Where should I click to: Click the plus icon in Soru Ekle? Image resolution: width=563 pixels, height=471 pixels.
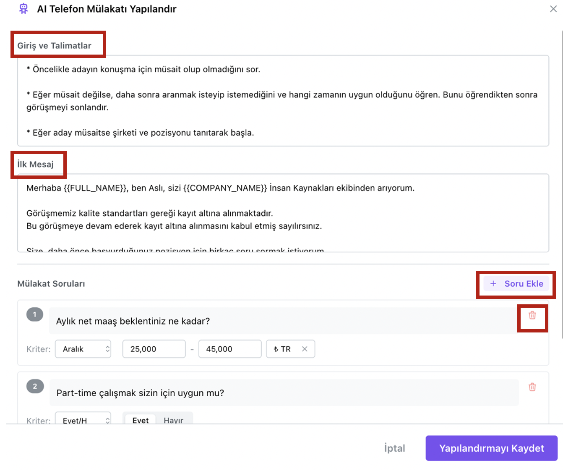[493, 284]
